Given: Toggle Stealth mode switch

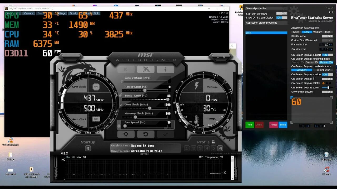Looking at the screenshot, I should click(x=328, y=36).
